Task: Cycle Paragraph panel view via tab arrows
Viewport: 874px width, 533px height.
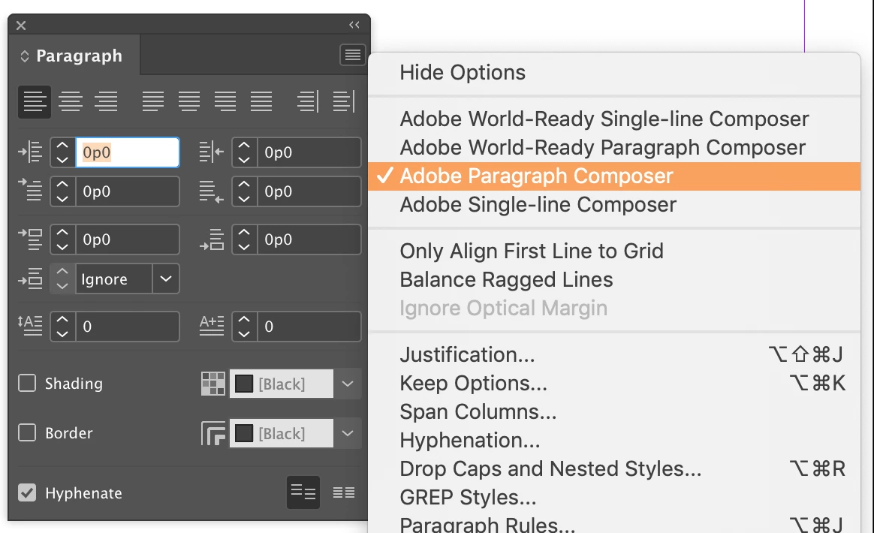Action: [25, 56]
